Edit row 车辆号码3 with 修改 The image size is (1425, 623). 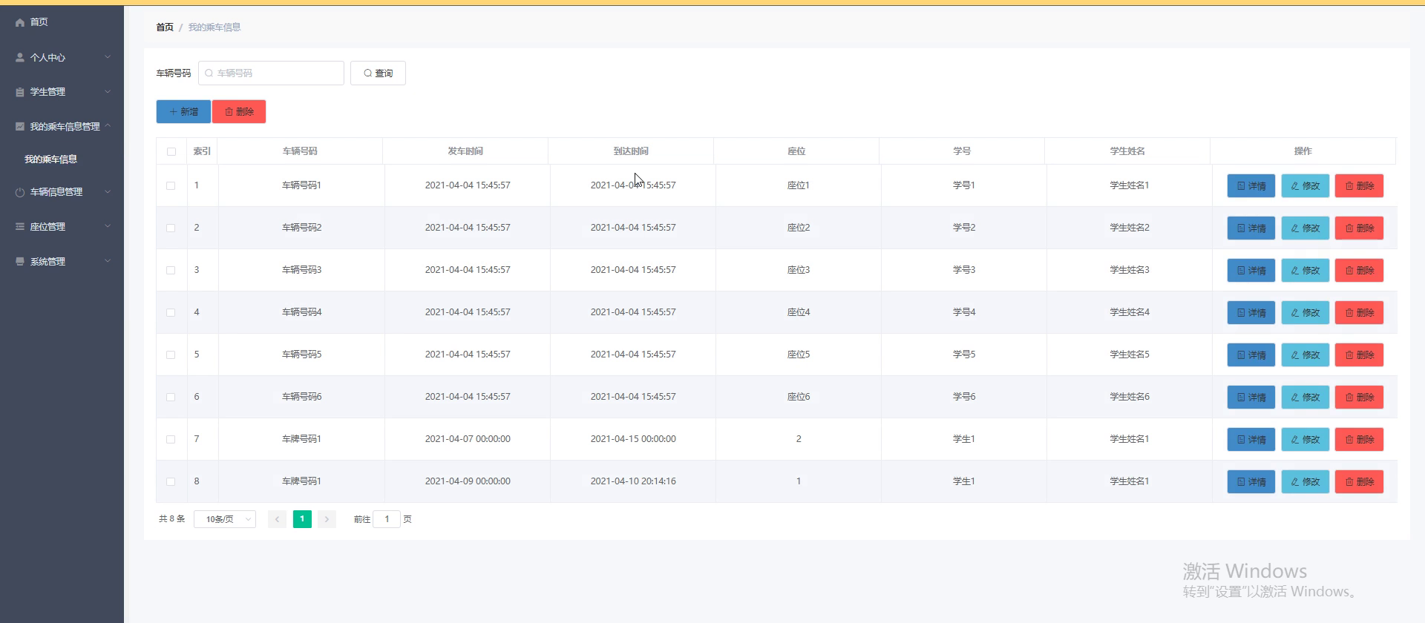1306,271
